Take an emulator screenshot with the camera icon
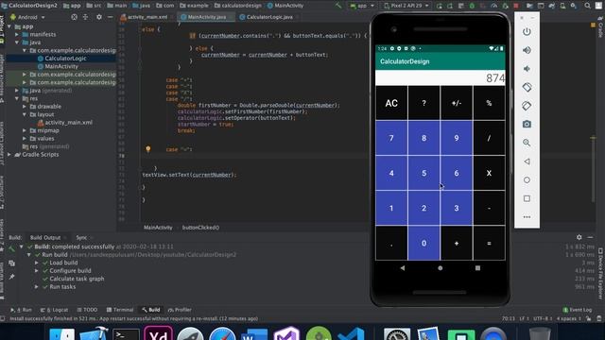This screenshot has height=340, width=605. pos(527,124)
